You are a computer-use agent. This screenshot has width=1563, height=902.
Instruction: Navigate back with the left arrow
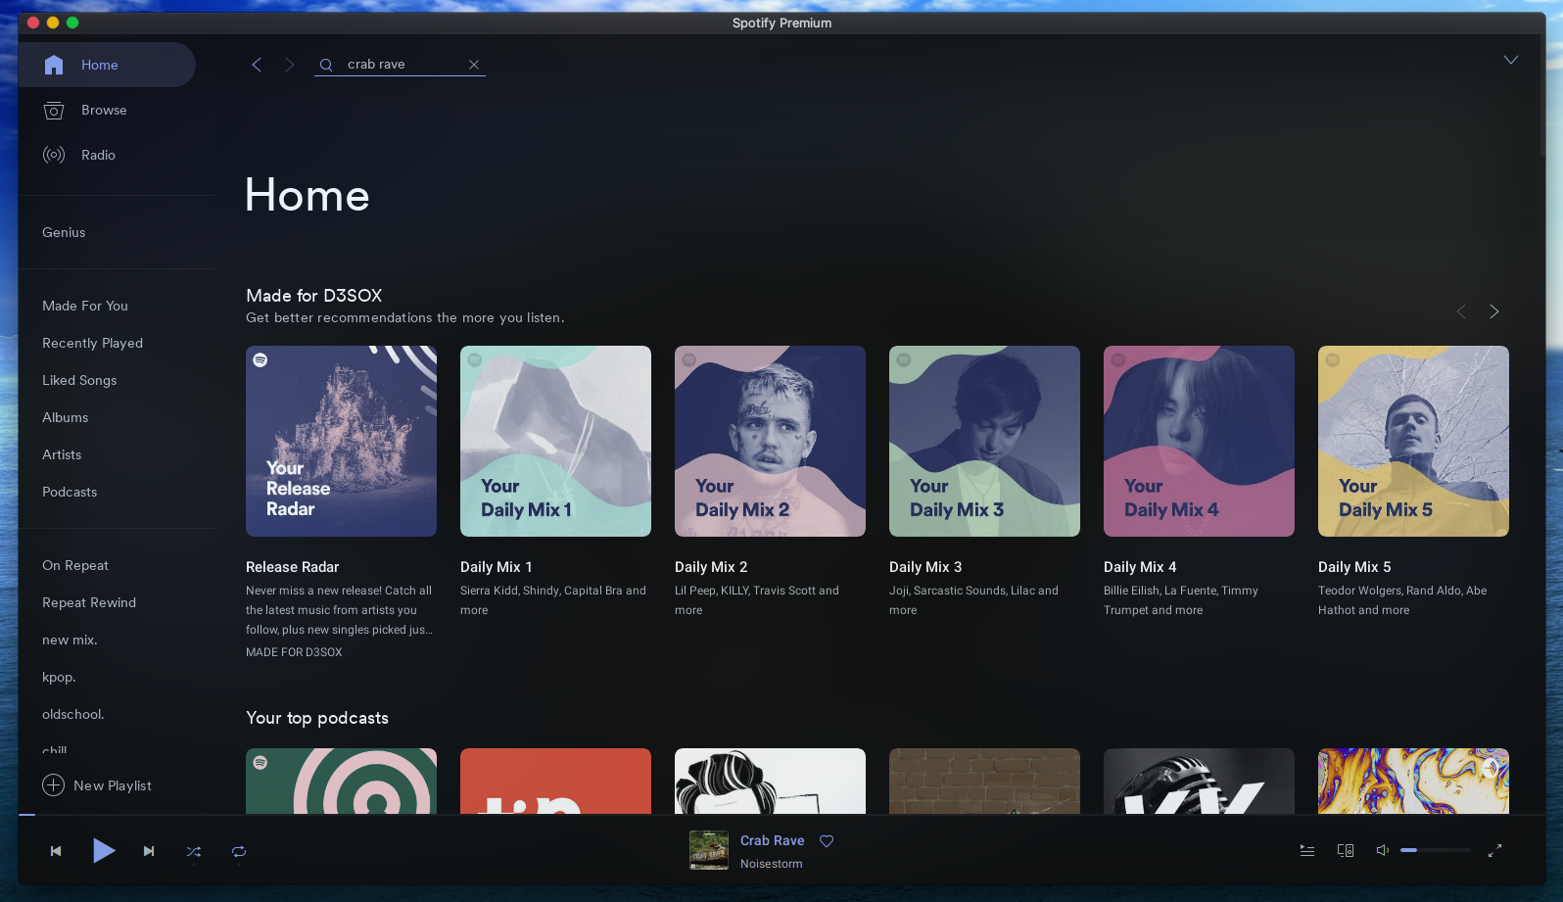(257, 65)
